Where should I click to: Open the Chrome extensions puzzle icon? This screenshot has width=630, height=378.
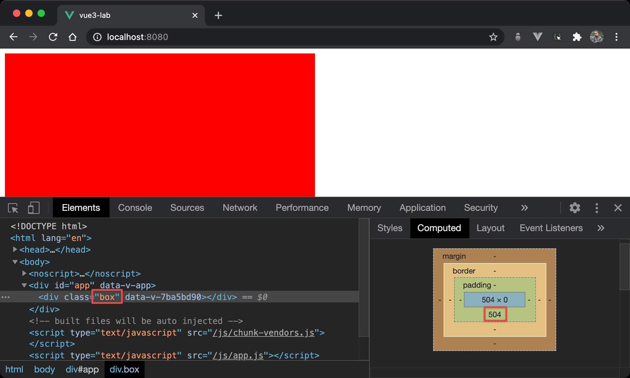pyautogui.click(x=577, y=37)
